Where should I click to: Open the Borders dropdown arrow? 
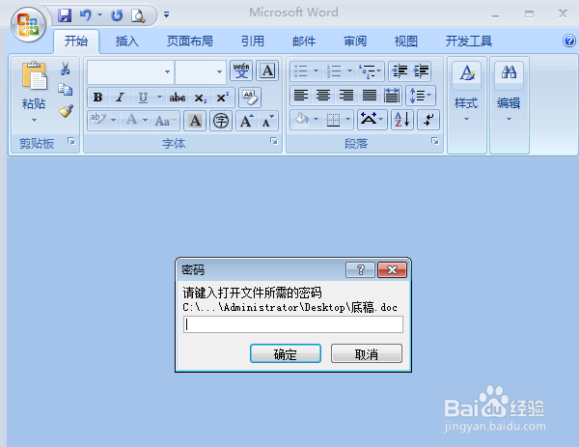347,120
